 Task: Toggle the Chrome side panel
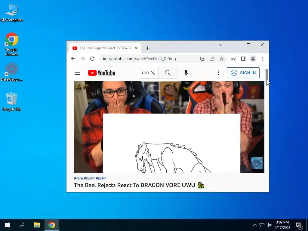(x=243, y=59)
